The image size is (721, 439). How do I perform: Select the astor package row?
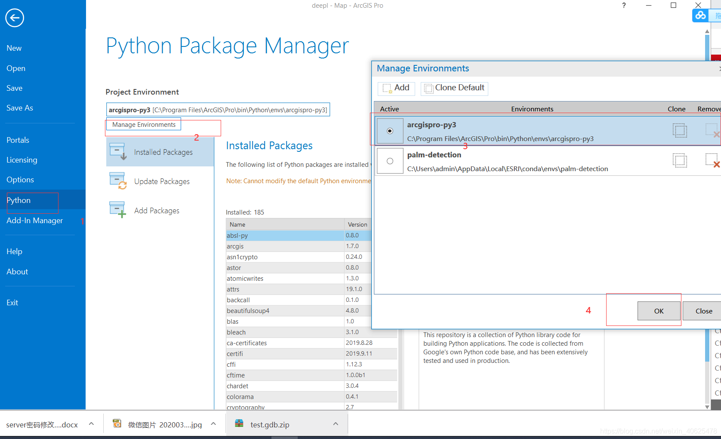(x=299, y=268)
